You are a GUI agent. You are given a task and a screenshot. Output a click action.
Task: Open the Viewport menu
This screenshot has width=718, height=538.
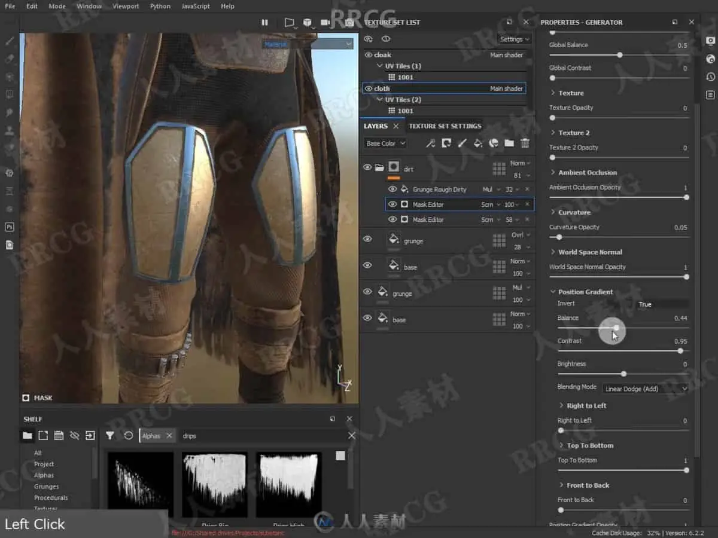(126, 6)
